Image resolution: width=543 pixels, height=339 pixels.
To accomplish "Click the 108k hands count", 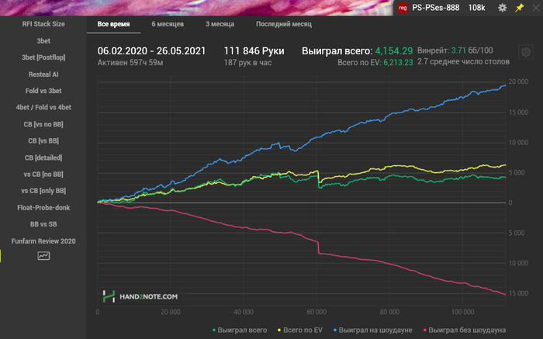I will (x=476, y=8).
